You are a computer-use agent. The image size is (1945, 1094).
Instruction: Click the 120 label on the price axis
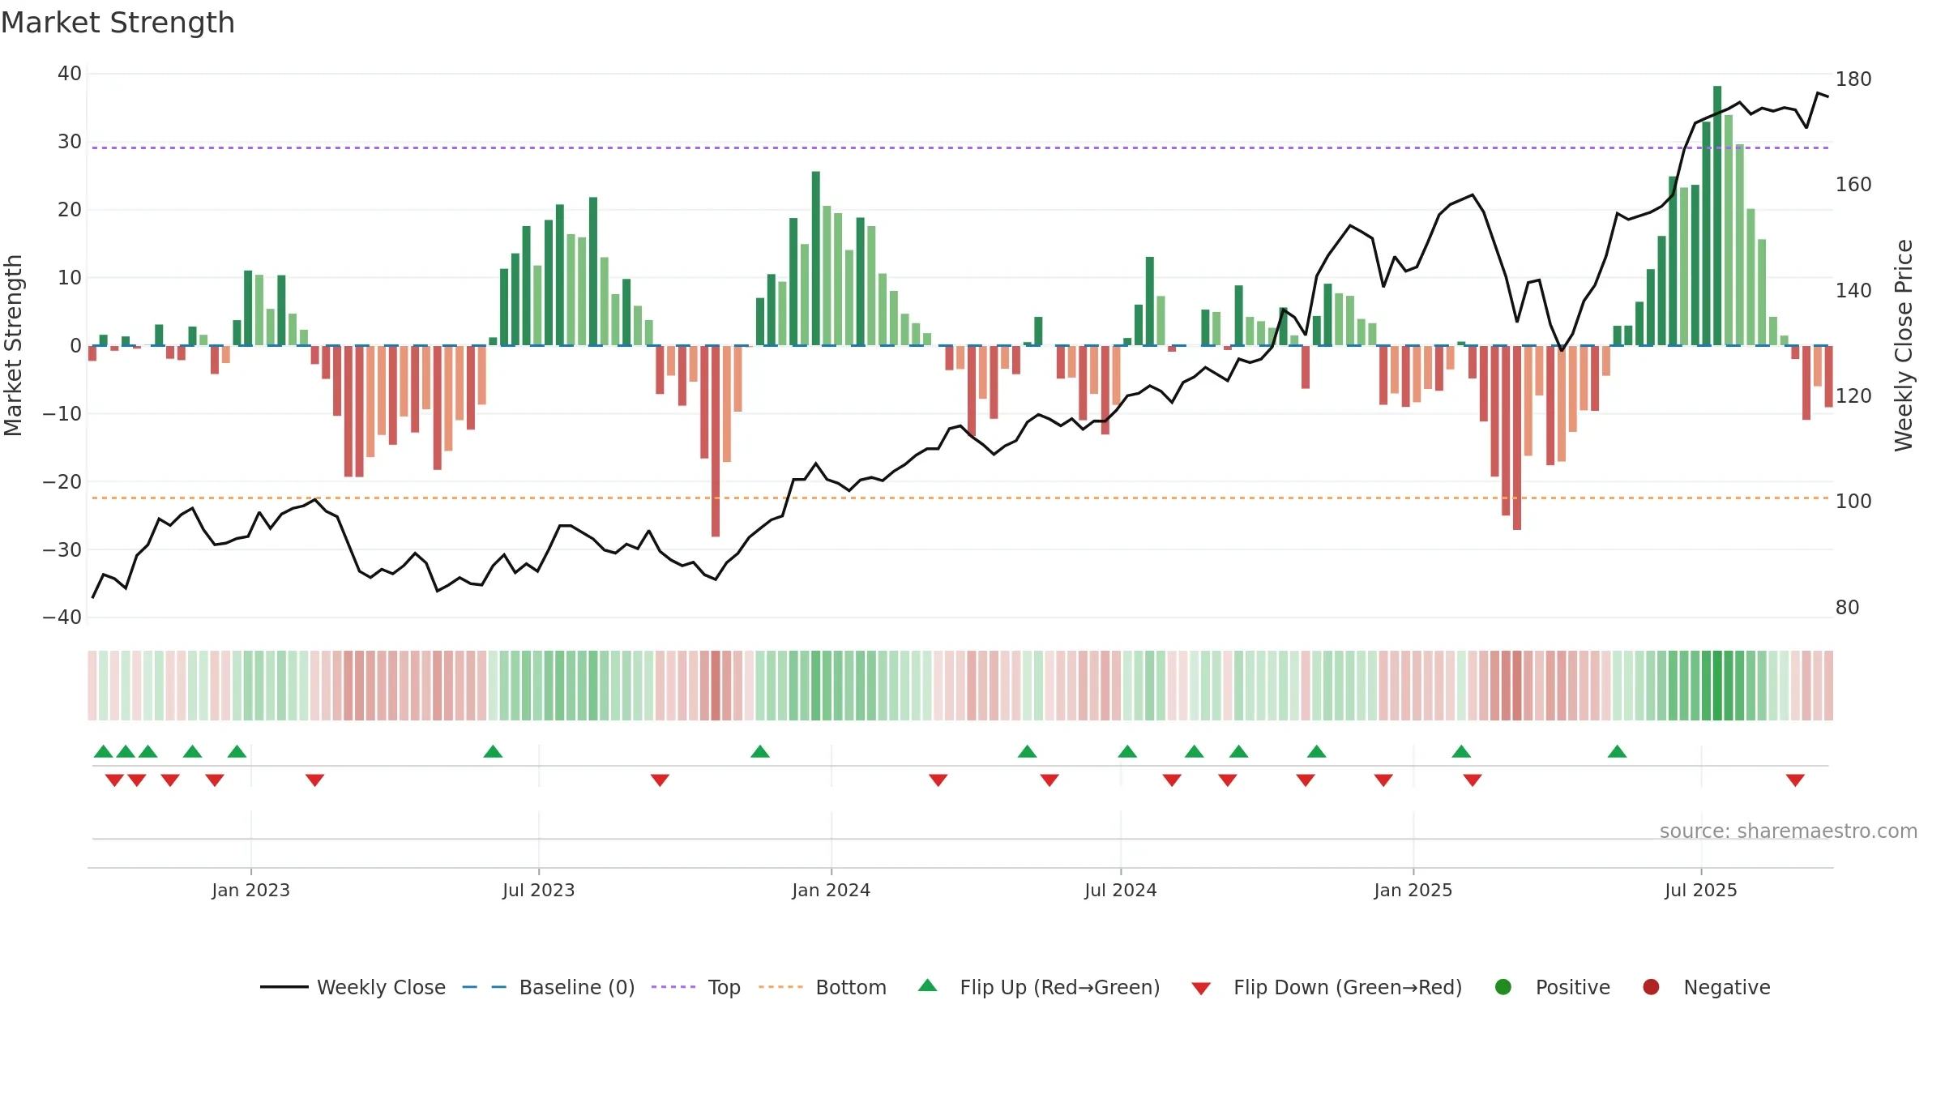pyautogui.click(x=1853, y=396)
